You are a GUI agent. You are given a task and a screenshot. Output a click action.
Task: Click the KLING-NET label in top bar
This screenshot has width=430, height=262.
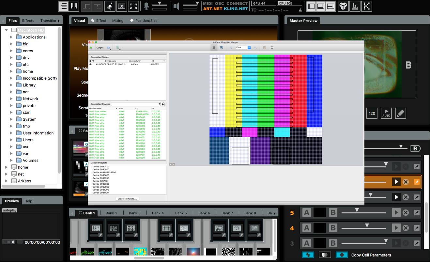[236, 9]
